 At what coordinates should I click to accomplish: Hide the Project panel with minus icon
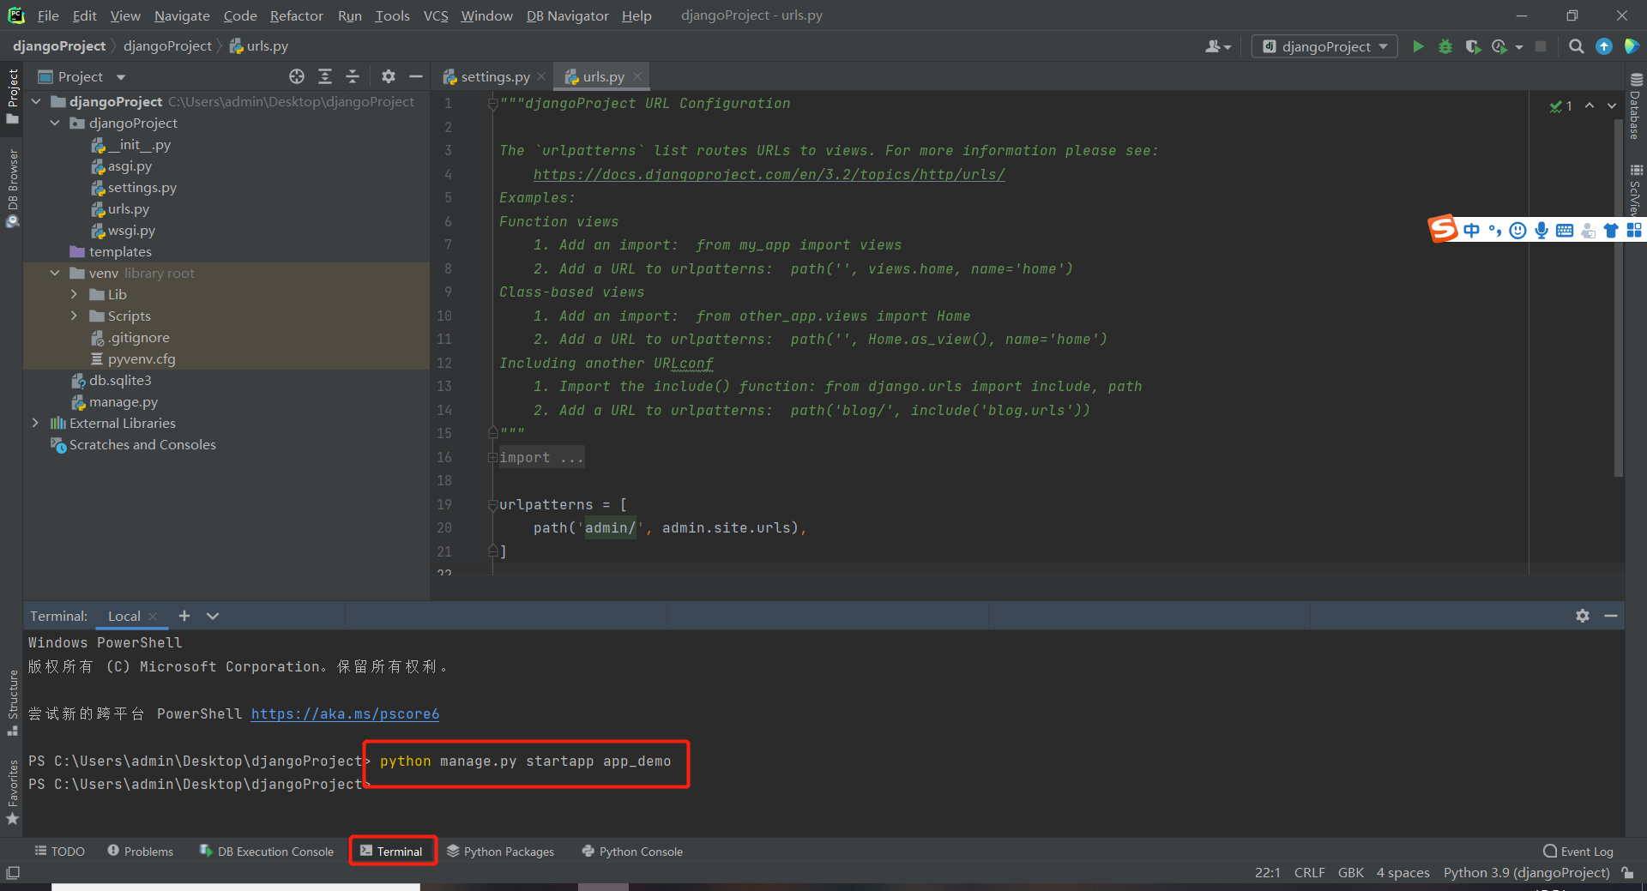pyautogui.click(x=416, y=76)
